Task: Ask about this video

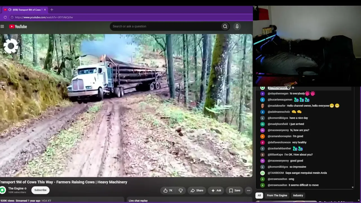Action: [x=216, y=191]
